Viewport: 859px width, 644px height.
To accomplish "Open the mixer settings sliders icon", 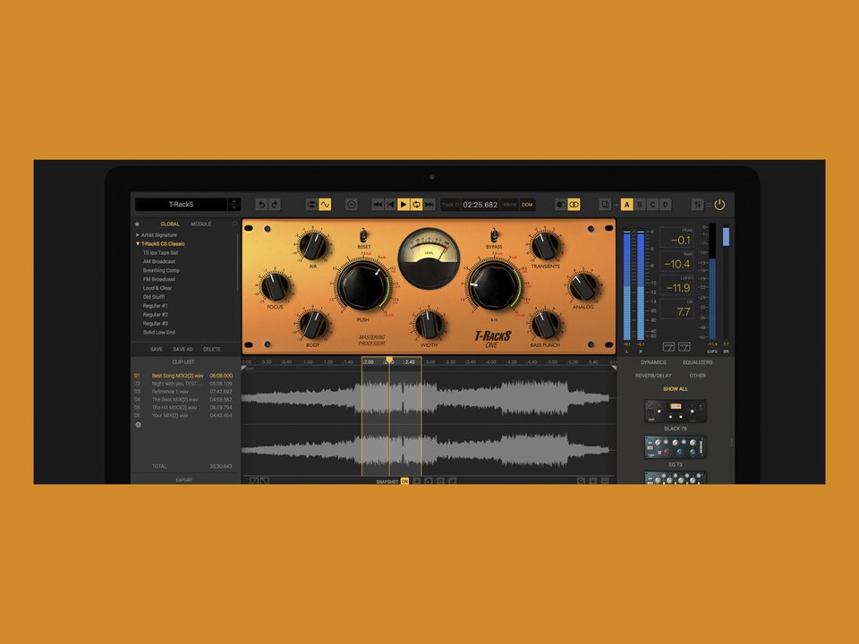I will [697, 204].
